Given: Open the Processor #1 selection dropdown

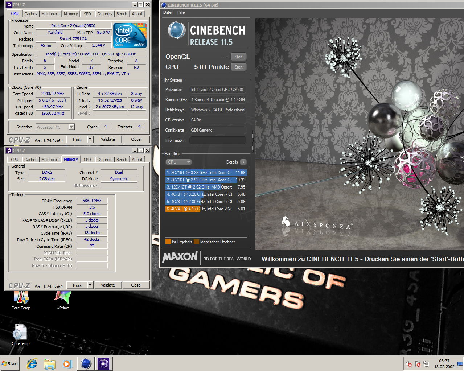Looking at the screenshot, I should tap(55, 127).
